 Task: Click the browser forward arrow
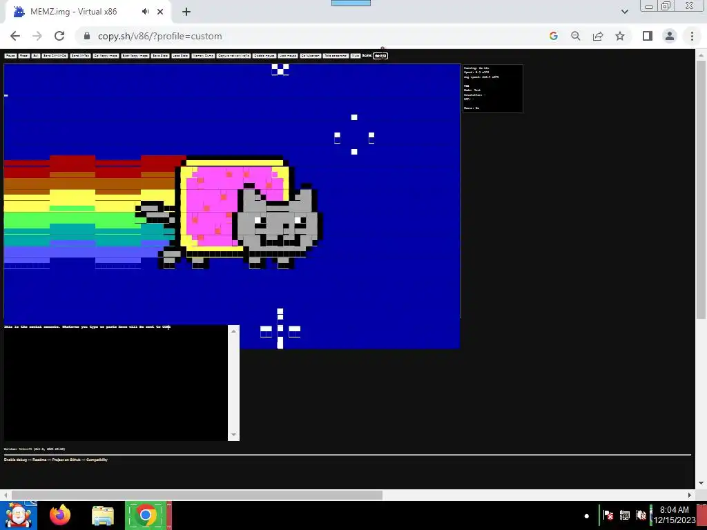point(37,36)
